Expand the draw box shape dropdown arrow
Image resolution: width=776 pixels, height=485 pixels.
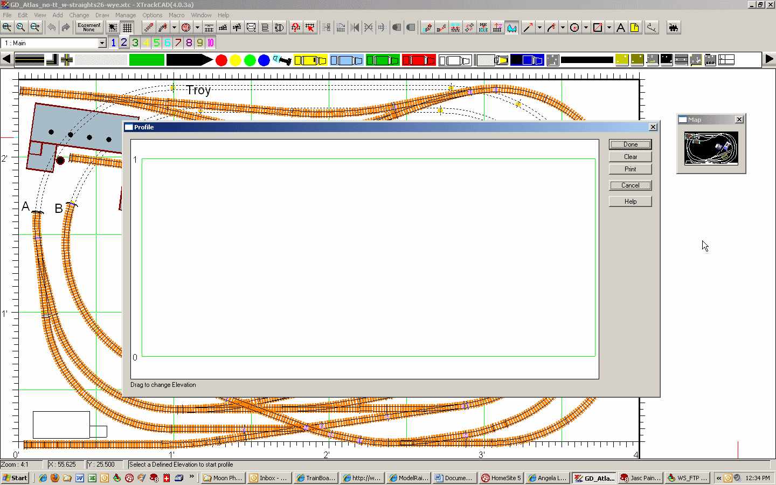coord(609,27)
